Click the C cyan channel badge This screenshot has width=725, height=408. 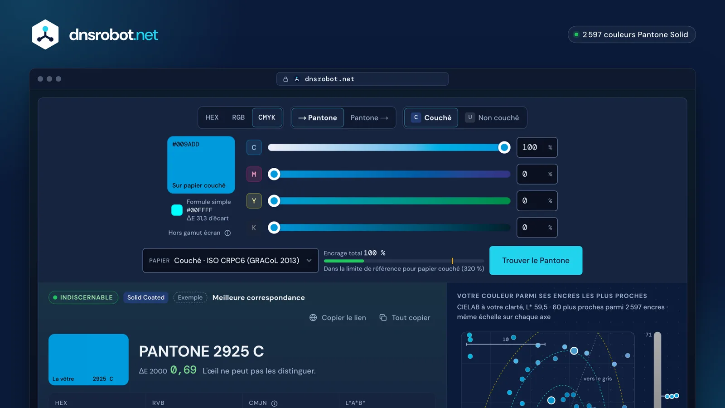pyautogui.click(x=254, y=147)
